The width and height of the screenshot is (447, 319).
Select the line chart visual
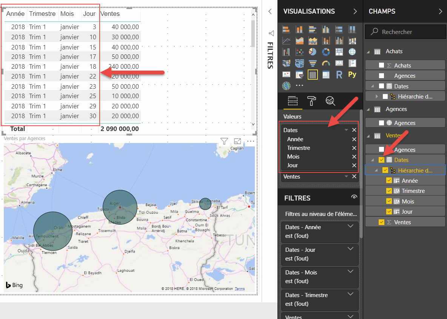click(x=286, y=41)
